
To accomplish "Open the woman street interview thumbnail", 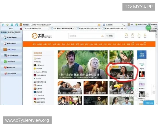I will click(121, 72).
